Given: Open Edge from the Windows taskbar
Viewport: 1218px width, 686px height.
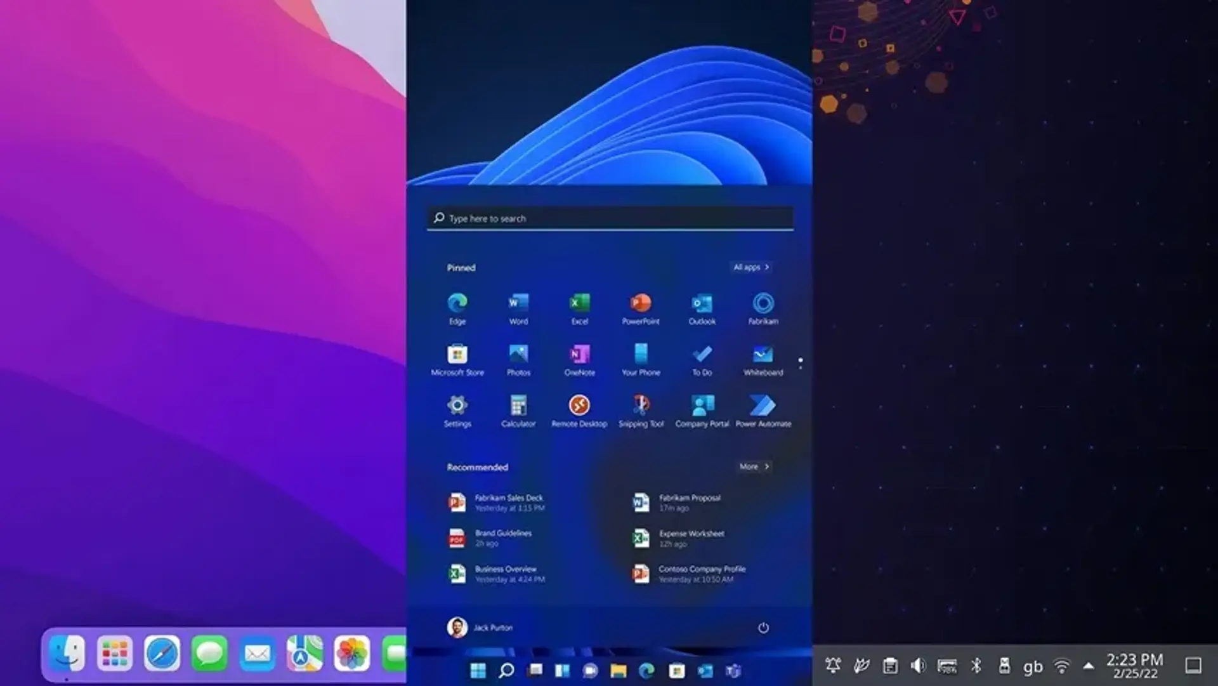Looking at the screenshot, I should [646, 671].
